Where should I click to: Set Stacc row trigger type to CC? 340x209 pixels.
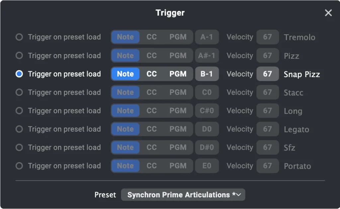point(152,92)
